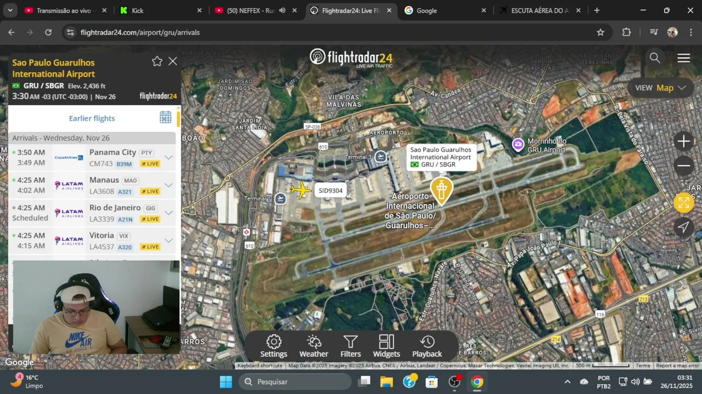
Task: Click the Terminal 3 marker icon
Action: (x=380, y=157)
